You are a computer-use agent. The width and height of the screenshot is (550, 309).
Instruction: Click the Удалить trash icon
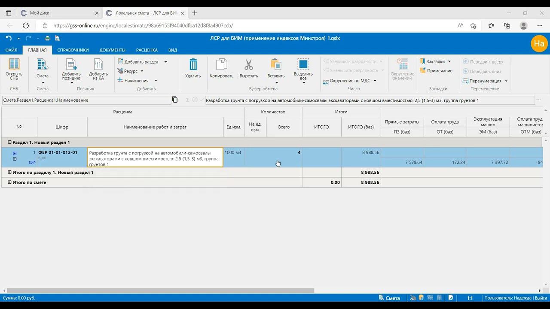pos(193,65)
